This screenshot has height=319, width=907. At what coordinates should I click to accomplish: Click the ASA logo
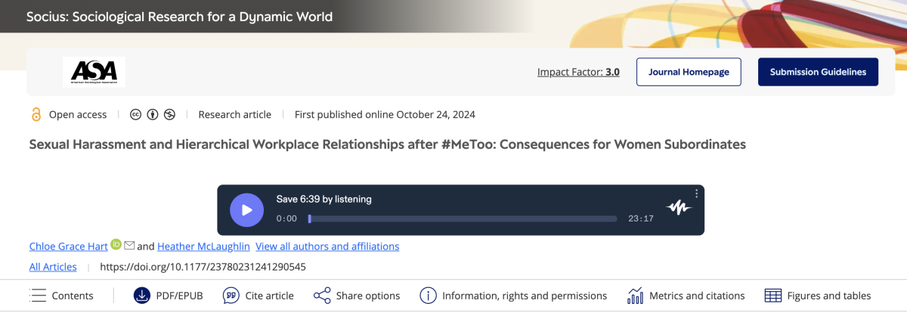94,72
